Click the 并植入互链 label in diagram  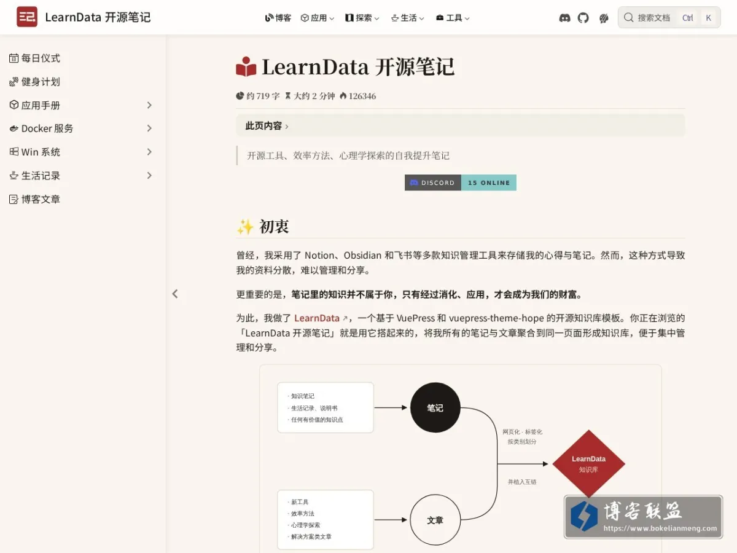tap(522, 482)
